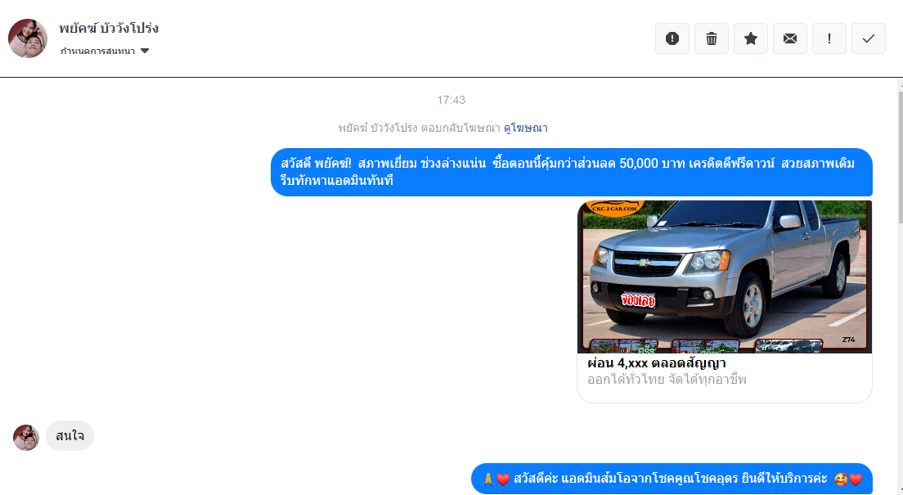The height and width of the screenshot is (495, 903).
Task: Click contact name พยัคฆ์ บัววังโปร่ง in header
Action: [x=109, y=29]
